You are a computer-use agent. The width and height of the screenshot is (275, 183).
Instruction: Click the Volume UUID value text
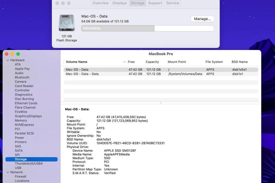point(131,143)
